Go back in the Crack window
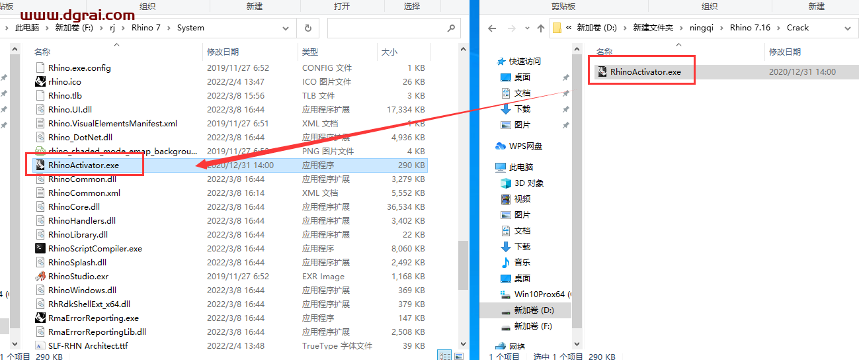This screenshot has width=859, height=360. [x=491, y=28]
